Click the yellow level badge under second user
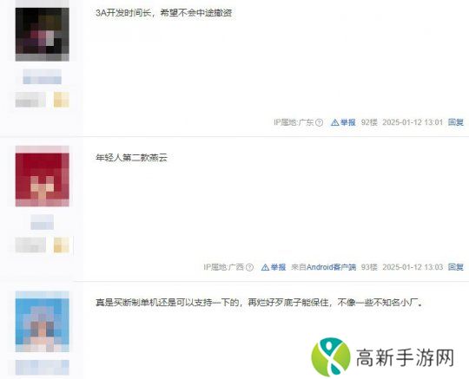 (62, 245)
